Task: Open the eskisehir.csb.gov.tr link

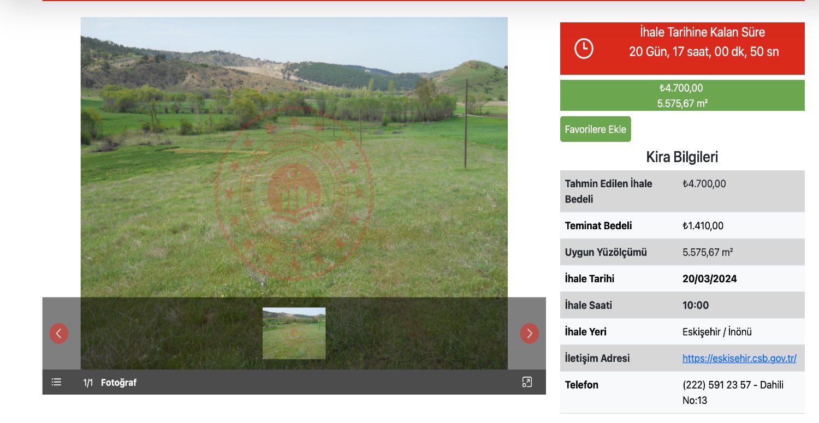Action: [x=739, y=359]
